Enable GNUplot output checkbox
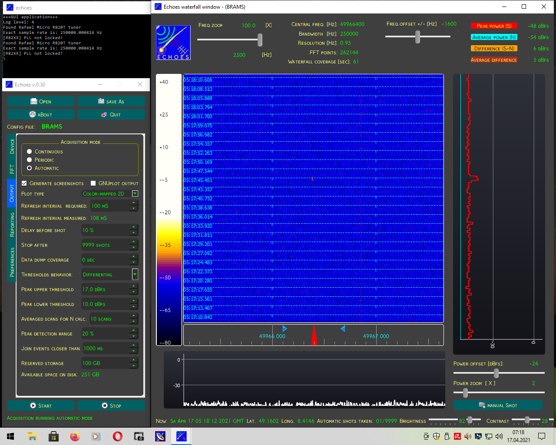This screenshot has height=445, width=556. click(93, 183)
